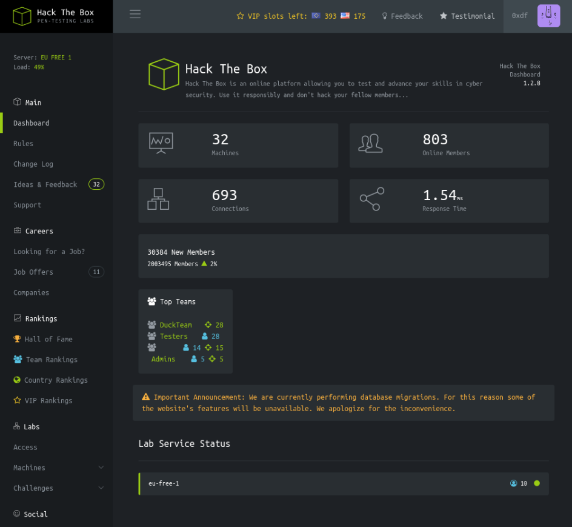Select the eu-free-1 service row
The width and height of the screenshot is (572, 527).
click(344, 483)
